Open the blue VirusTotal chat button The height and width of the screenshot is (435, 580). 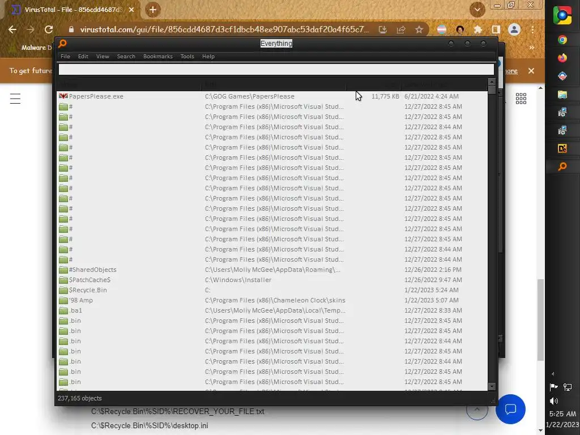(x=510, y=409)
